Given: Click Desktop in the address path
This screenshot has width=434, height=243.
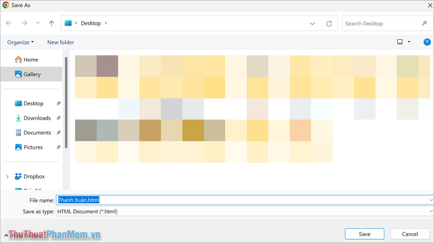Looking at the screenshot, I should click(x=91, y=24).
